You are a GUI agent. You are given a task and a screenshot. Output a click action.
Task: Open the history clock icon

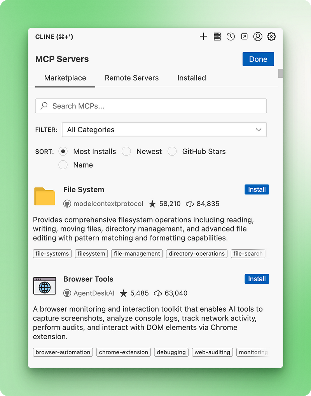(x=231, y=37)
